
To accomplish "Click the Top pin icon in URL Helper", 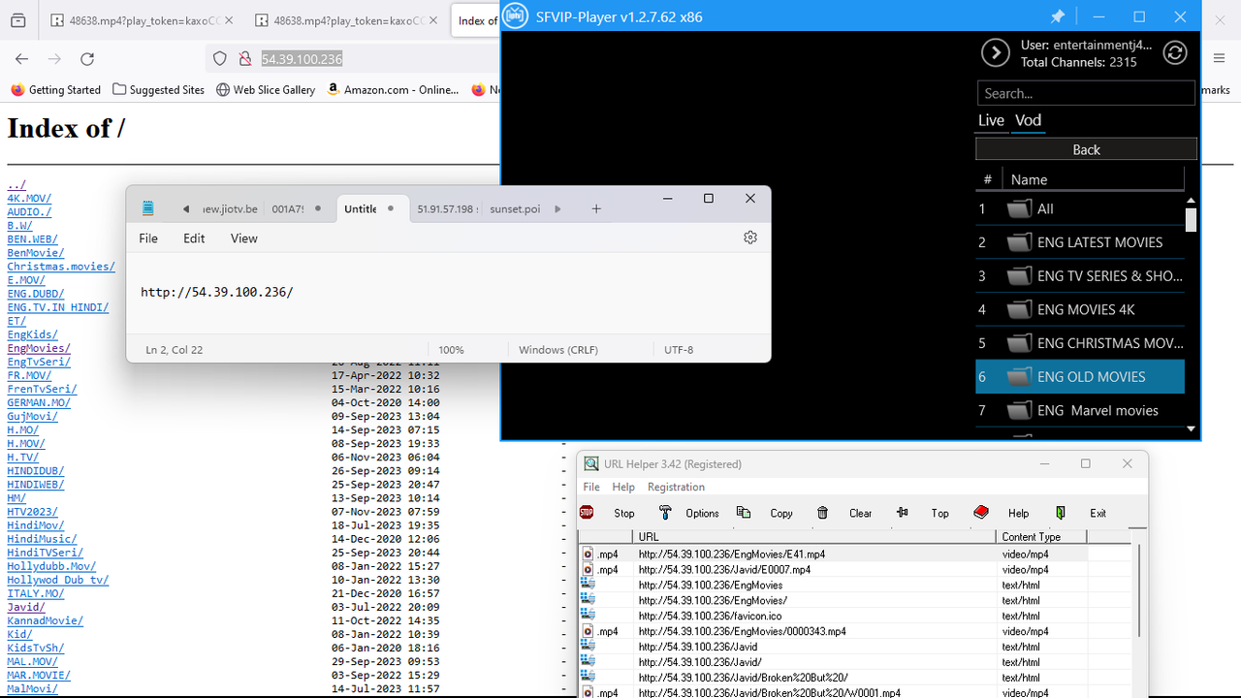I will [x=902, y=512].
